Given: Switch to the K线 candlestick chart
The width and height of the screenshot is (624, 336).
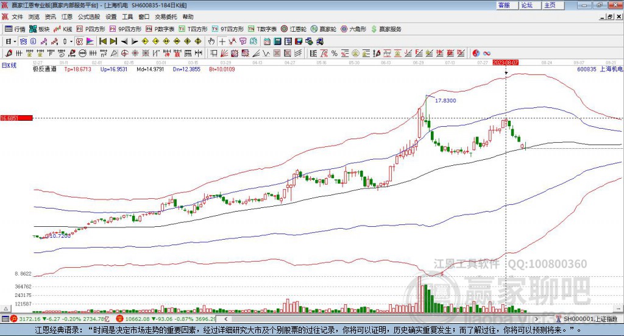Looking at the screenshot, I should (63, 29).
